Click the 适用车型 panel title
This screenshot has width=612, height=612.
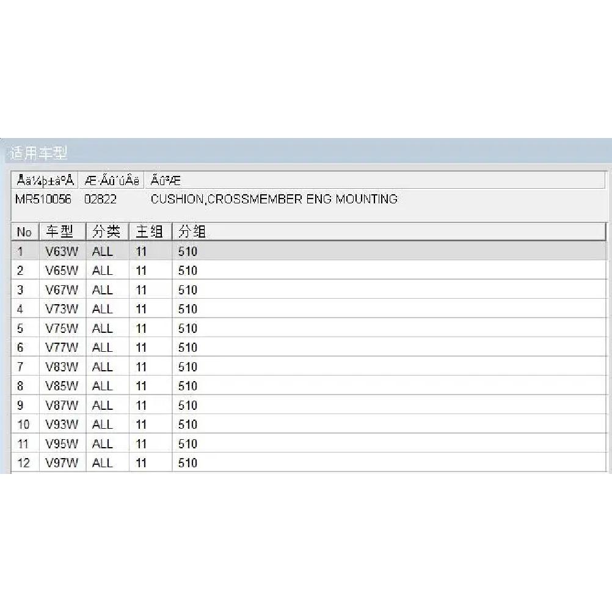(x=38, y=153)
